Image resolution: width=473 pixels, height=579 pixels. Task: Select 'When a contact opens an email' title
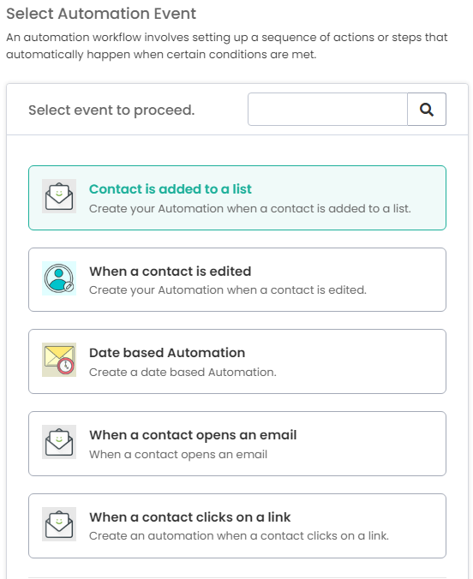(x=193, y=435)
